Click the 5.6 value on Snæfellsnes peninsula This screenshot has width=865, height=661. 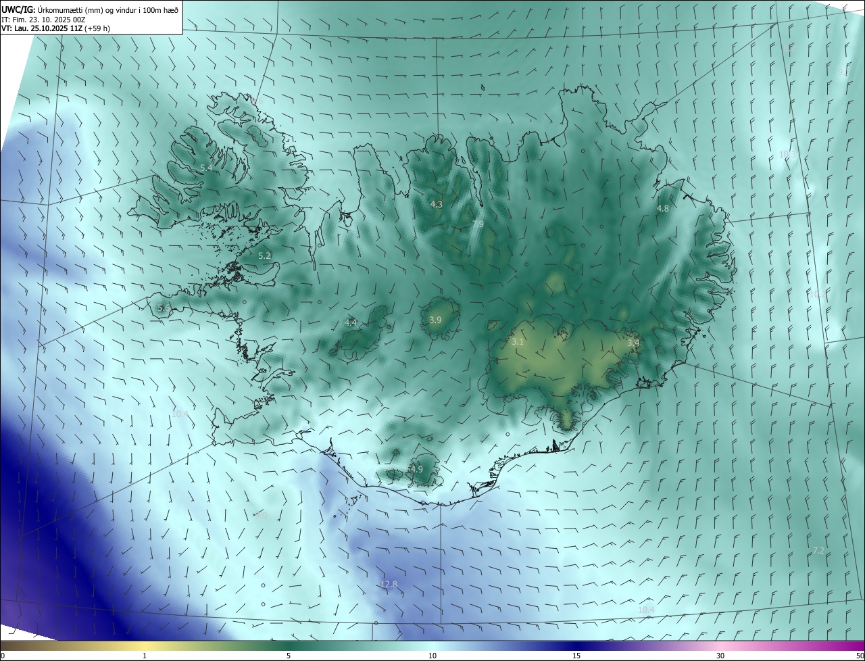coord(164,308)
